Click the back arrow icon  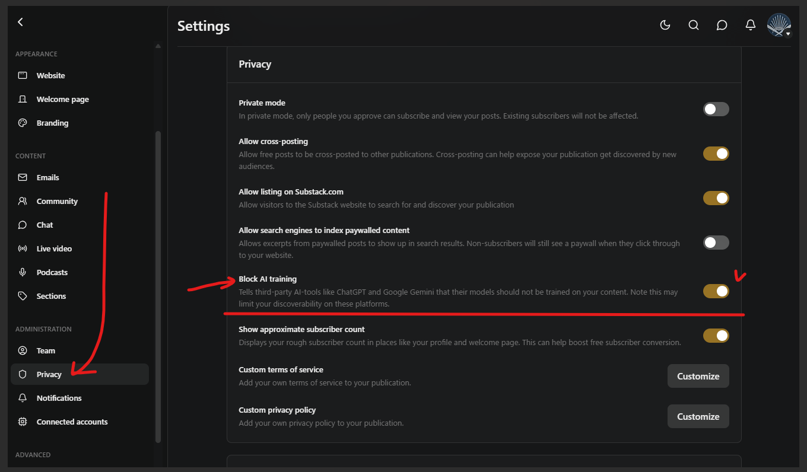coord(20,22)
